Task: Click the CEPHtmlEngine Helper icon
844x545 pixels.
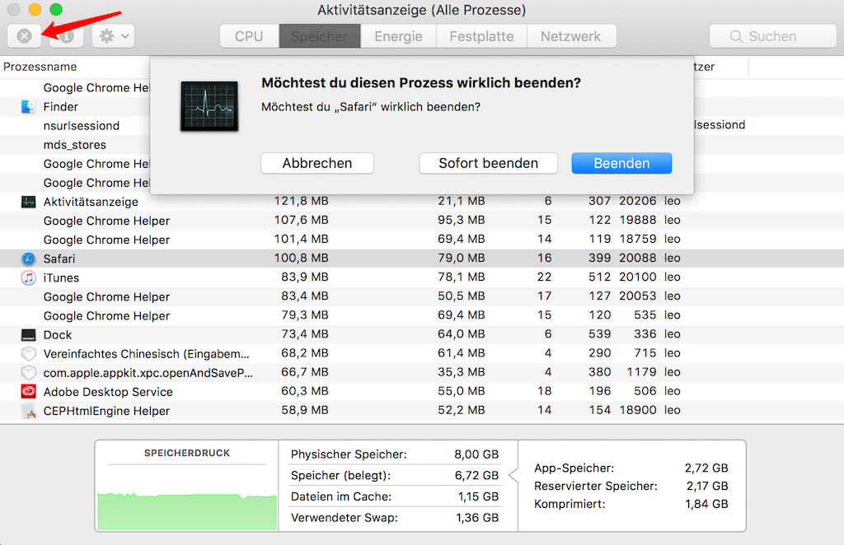Action: pos(29,411)
